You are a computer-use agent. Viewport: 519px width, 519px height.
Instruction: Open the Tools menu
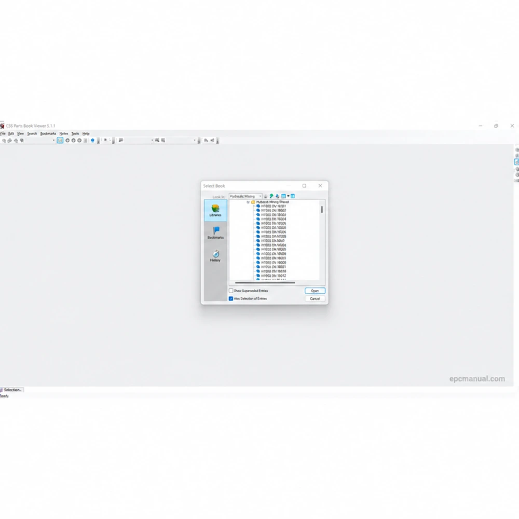click(75, 134)
